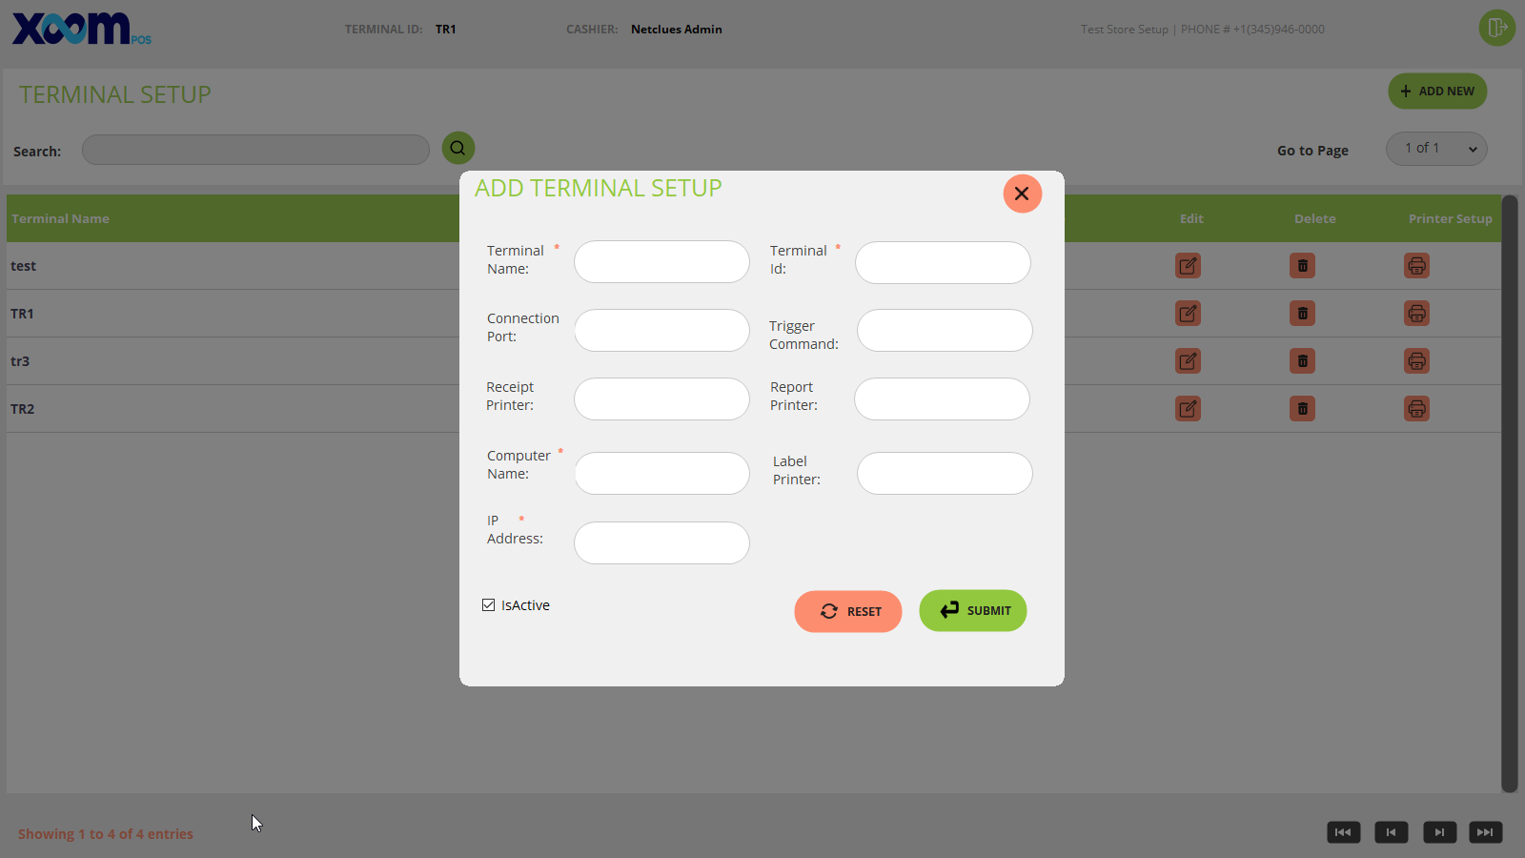Viewport: 1525px width, 858px height.
Task: Click the edit icon for the test row
Action: [x=1188, y=266]
